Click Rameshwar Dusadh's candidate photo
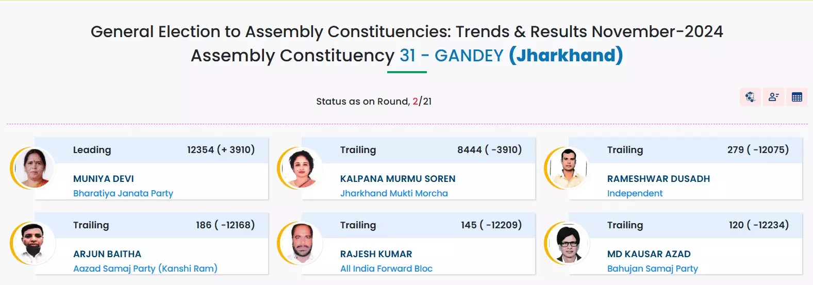 568,168
